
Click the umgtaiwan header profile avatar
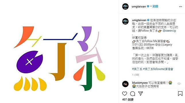pos(125,7)
